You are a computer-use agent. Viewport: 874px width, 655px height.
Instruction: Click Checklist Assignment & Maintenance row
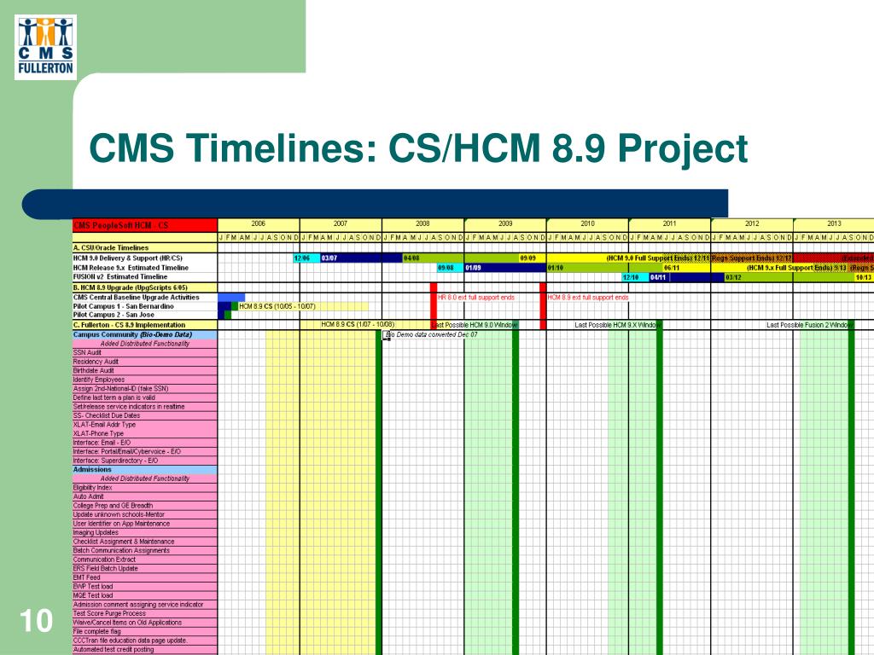[145, 542]
